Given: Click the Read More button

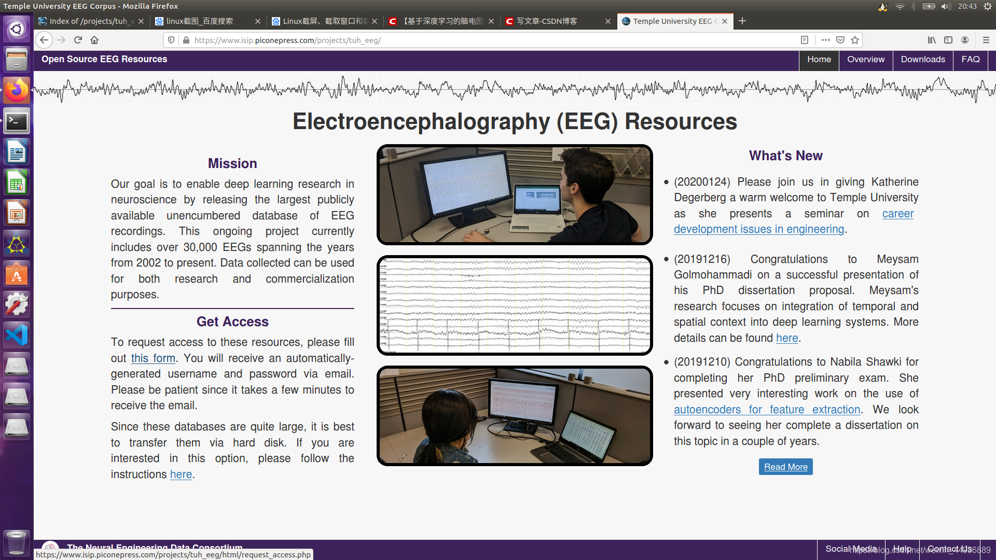Looking at the screenshot, I should coord(785,467).
